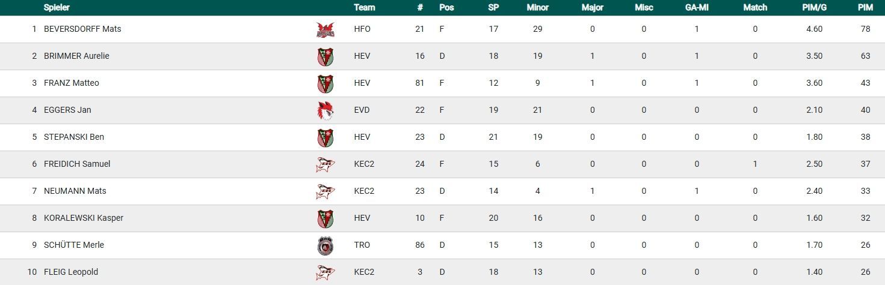
Task: Click the HEV logo beside Koralewski Kasper
Action: click(x=325, y=218)
